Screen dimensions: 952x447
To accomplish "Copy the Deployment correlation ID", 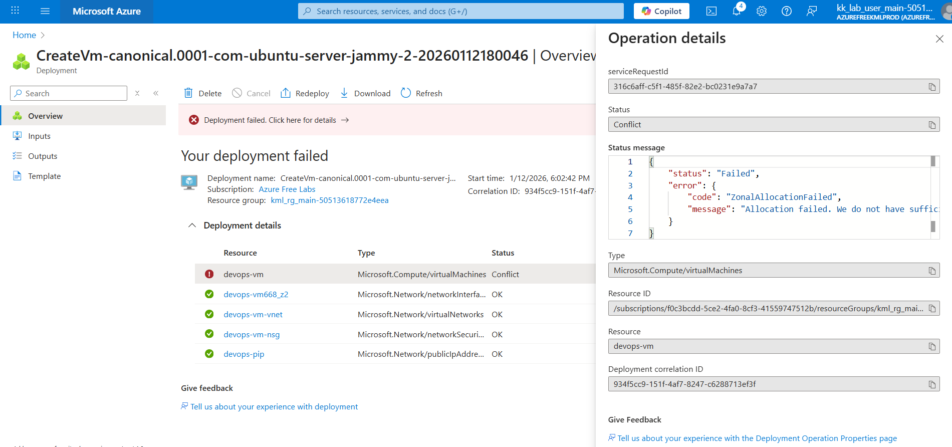I will point(932,384).
